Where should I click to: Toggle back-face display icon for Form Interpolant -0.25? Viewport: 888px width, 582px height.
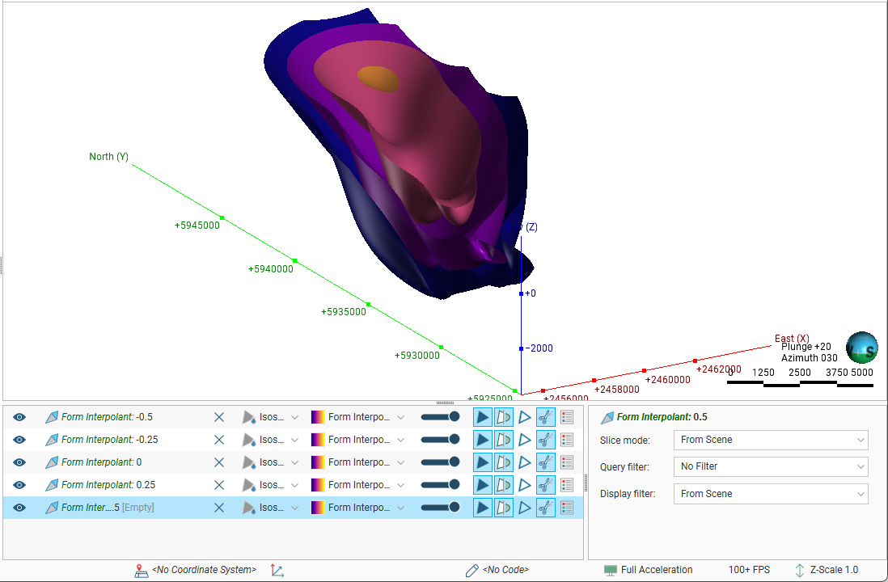(x=503, y=440)
